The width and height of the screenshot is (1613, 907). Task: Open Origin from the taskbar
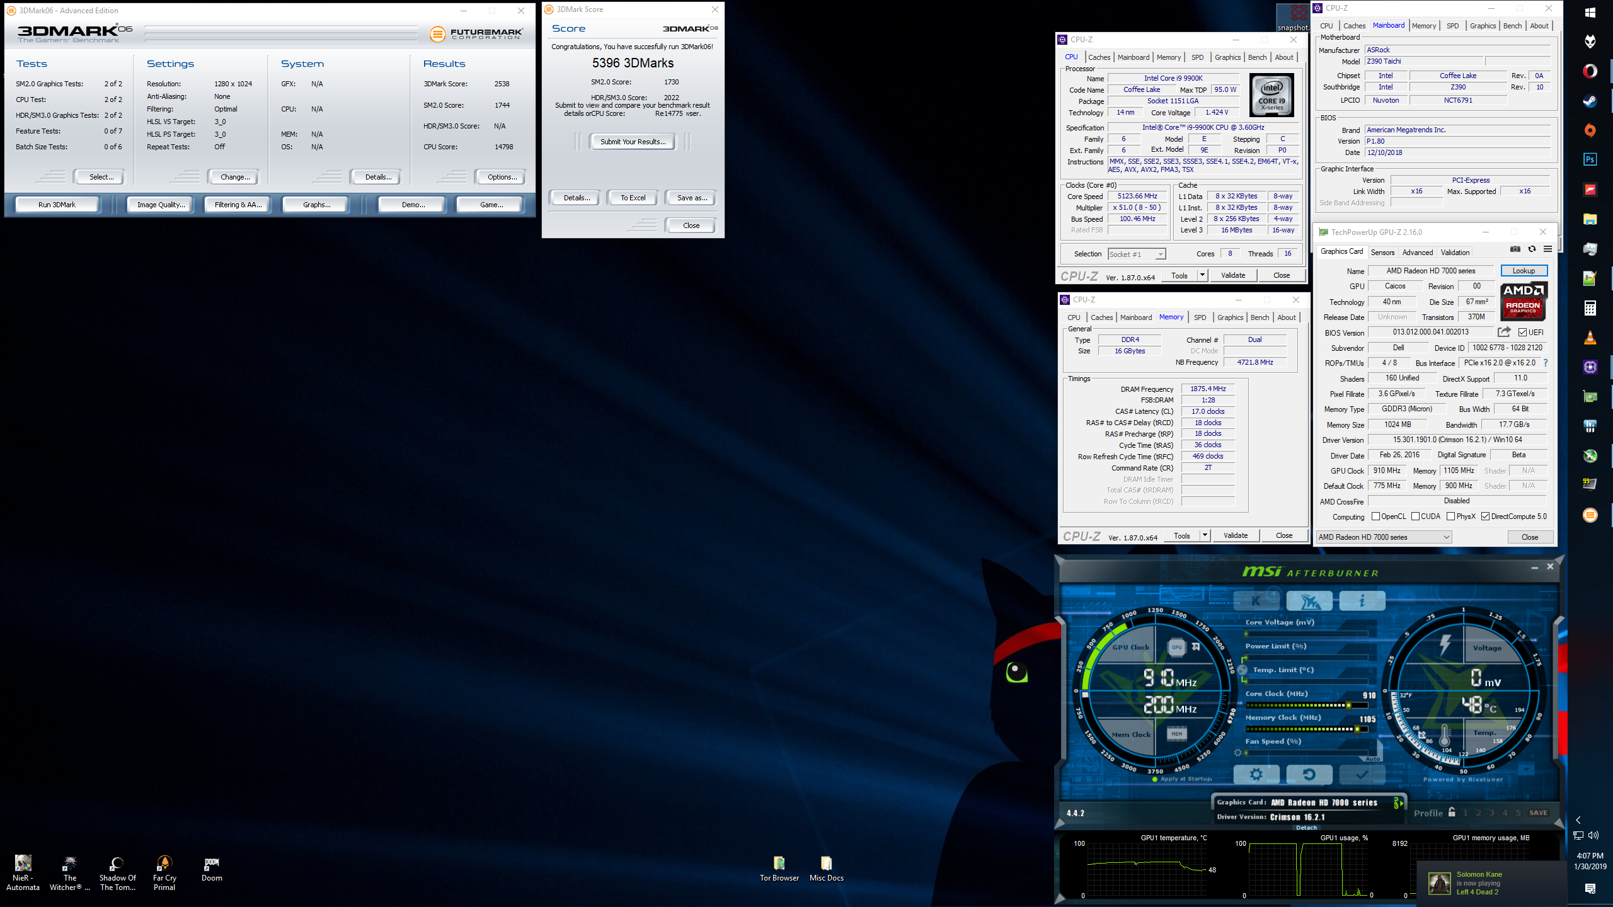point(1590,130)
